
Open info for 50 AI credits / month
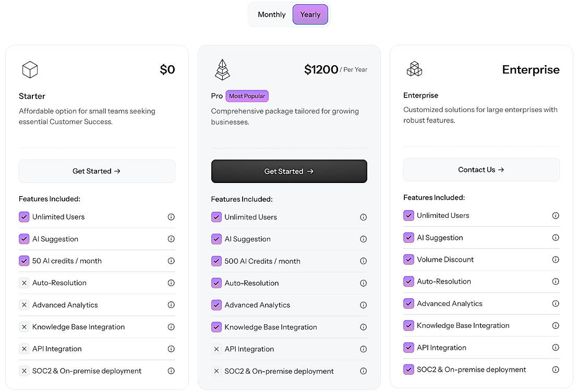171,261
